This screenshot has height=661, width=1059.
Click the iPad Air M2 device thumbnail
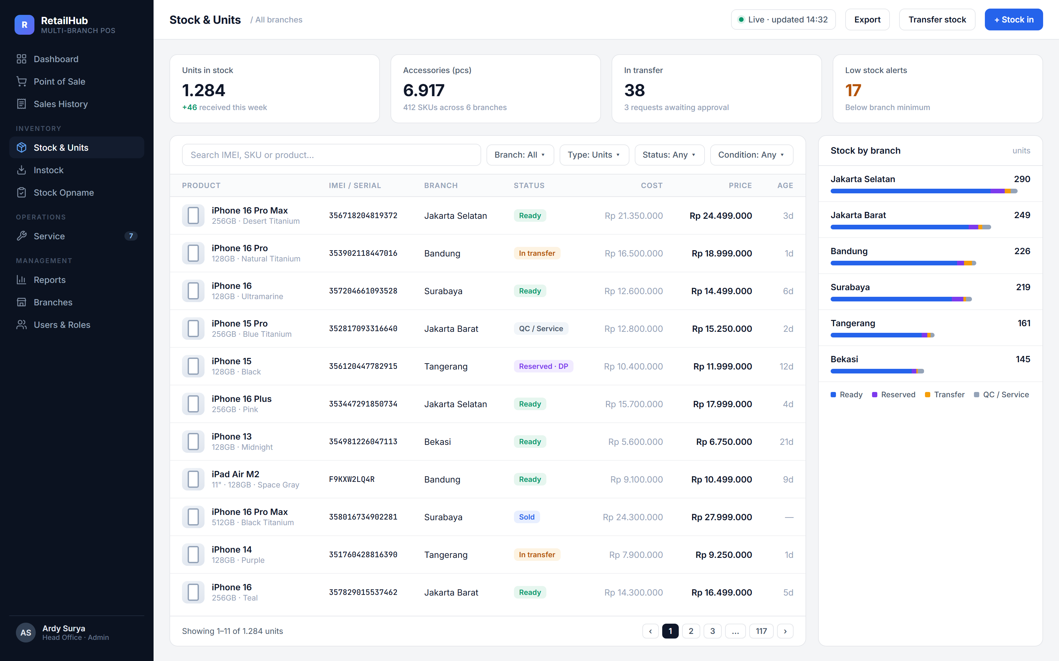point(193,479)
